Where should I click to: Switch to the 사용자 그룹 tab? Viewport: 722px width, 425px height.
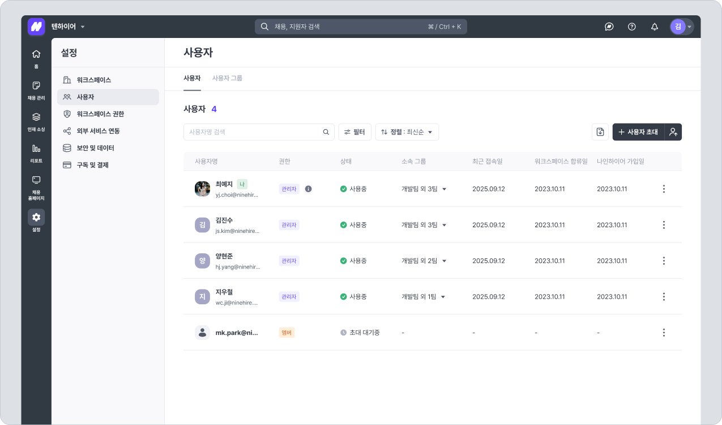[x=227, y=78]
